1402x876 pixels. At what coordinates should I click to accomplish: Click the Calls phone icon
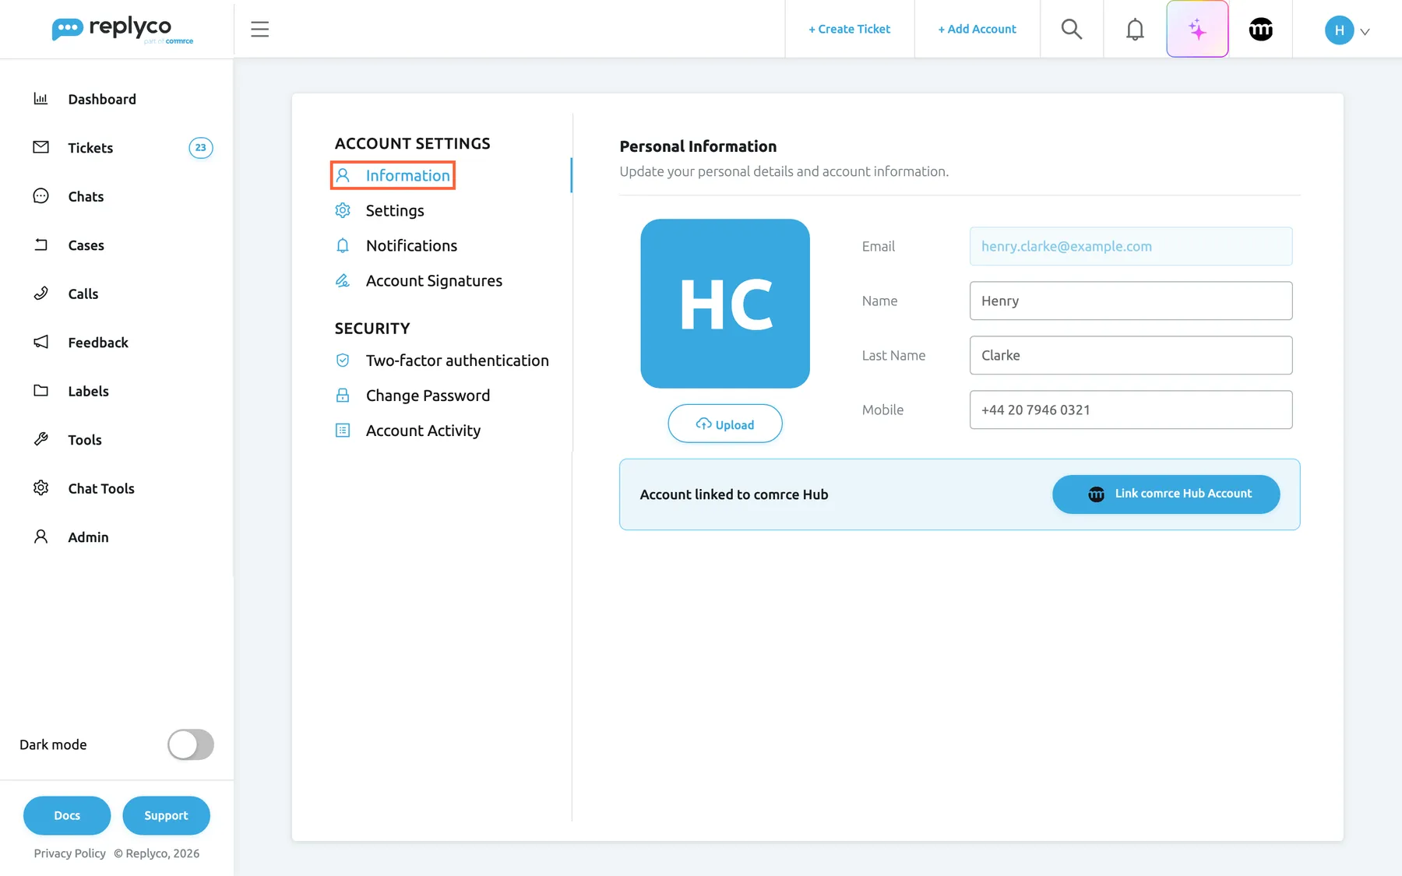click(x=41, y=294)
